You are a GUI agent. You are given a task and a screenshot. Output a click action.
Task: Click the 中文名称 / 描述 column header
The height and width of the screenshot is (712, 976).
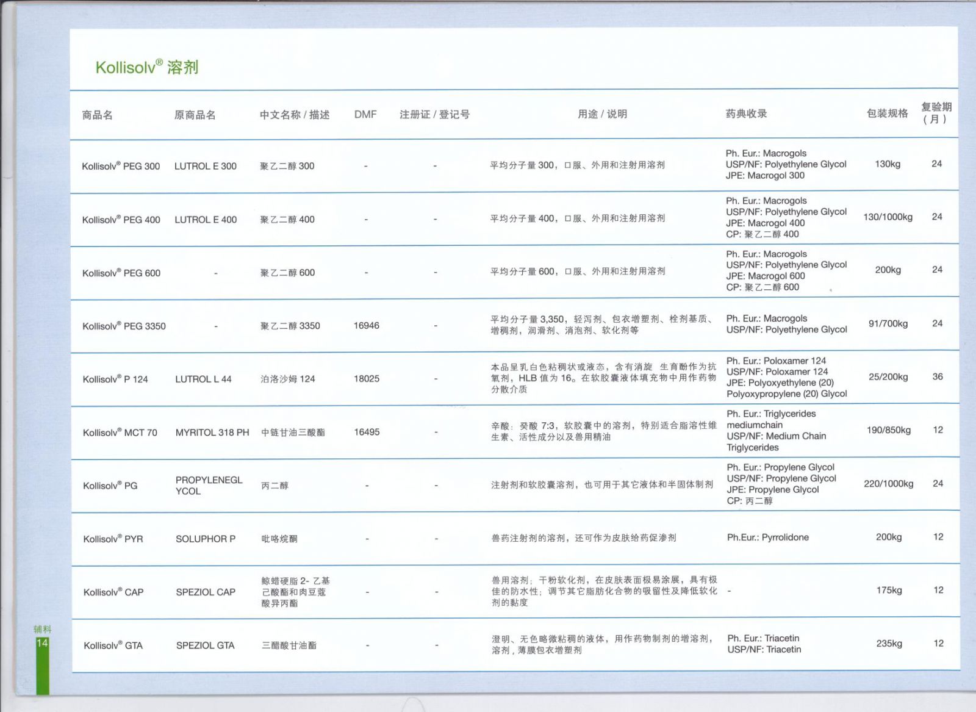(295, 115)
